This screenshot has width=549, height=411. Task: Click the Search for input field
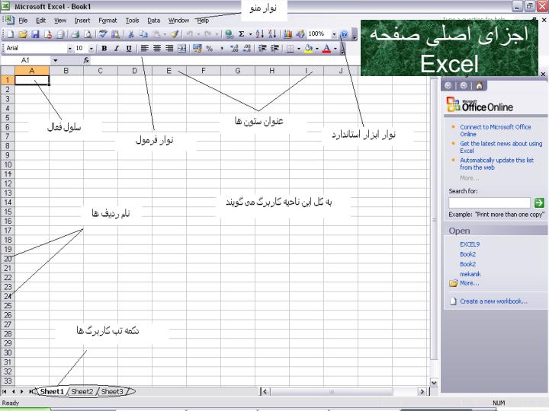(490, 202)
